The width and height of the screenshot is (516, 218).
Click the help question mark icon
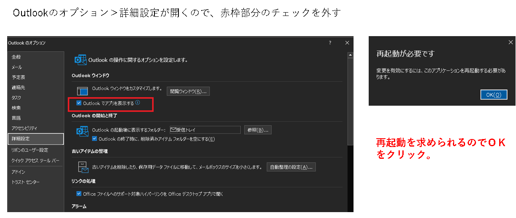pos(330,43)
